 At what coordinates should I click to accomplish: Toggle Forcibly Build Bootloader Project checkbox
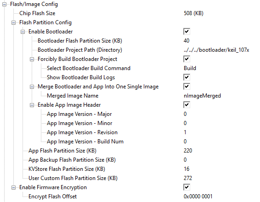pyautogui.click(x=187, y=59)
